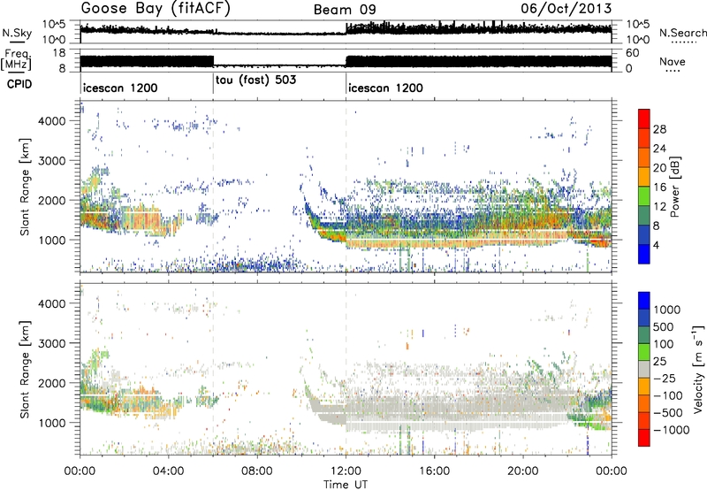Pick the yellow-orange 16–20 dB Power swatch
Screen dimensions: 707x490
644,176
